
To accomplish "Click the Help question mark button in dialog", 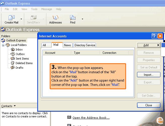I will 154,36.
